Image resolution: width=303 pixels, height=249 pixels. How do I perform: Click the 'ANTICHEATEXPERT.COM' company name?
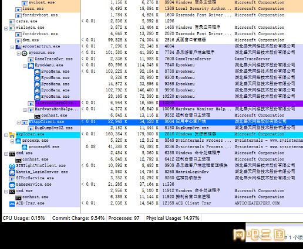(x=257, y=203)
